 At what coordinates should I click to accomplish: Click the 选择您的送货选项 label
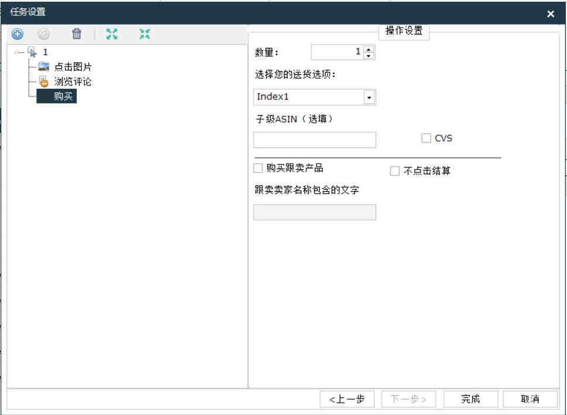pos(295,74)
